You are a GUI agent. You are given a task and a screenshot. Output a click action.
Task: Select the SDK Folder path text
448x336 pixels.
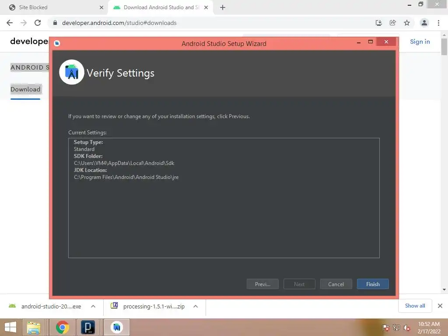coord(124,163)
